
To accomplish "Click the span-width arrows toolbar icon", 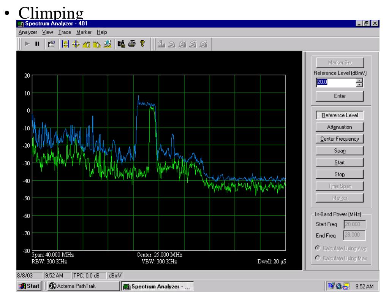I will pyautogui.click(x=65, y=44).
